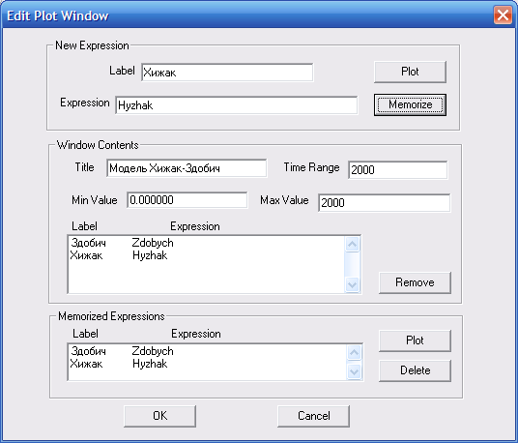Cancel the Edit Plot Window dialog
The height and width of the screenshot is (443, 518).
(313, 416)
